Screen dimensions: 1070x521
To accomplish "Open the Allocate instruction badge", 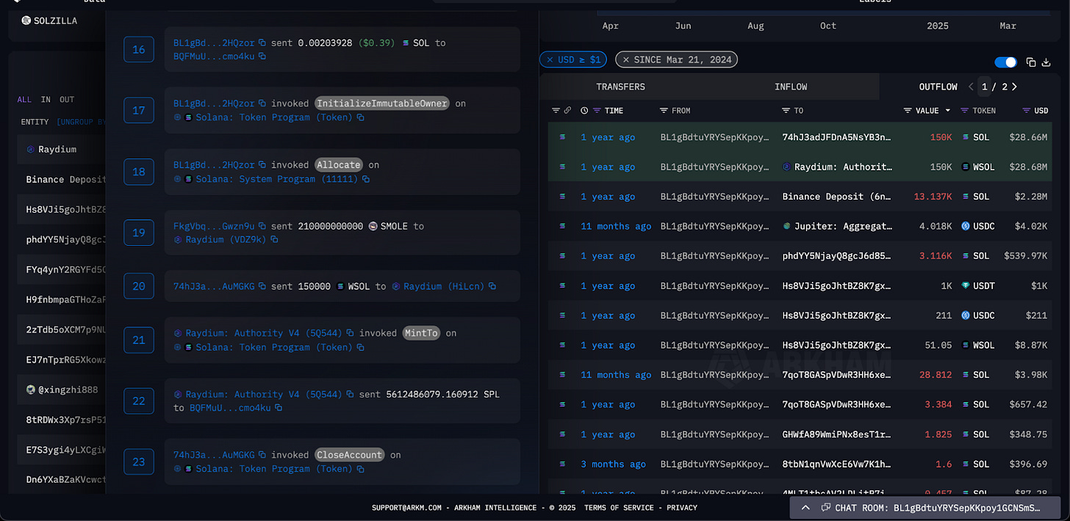I will 339,165.
